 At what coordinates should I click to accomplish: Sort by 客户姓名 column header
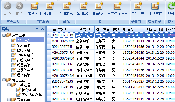pyautogui.click(x=103, y=29)
